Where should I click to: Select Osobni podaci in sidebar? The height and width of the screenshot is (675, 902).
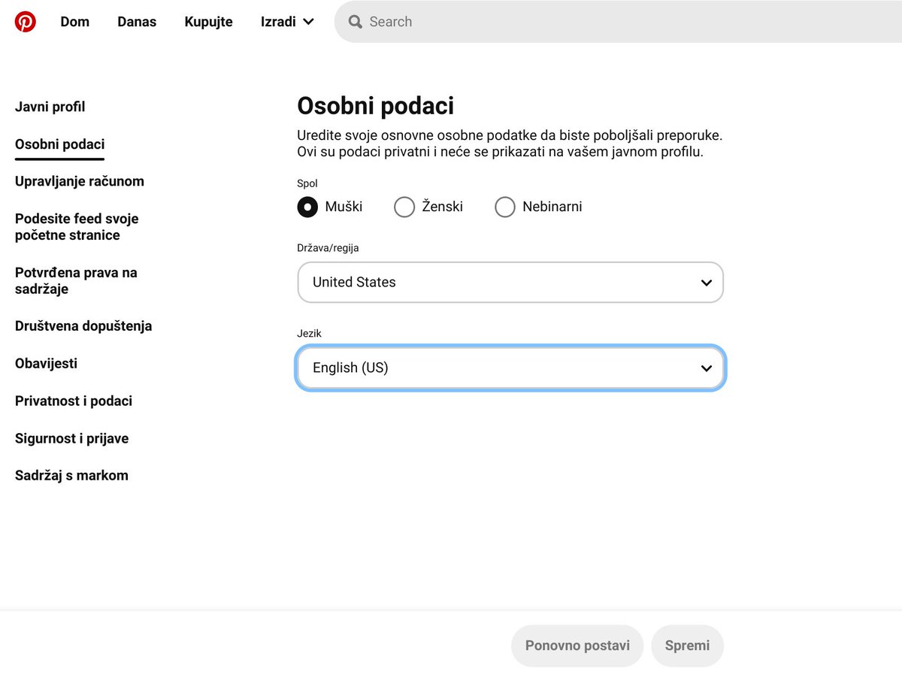(x=60, y=144)
